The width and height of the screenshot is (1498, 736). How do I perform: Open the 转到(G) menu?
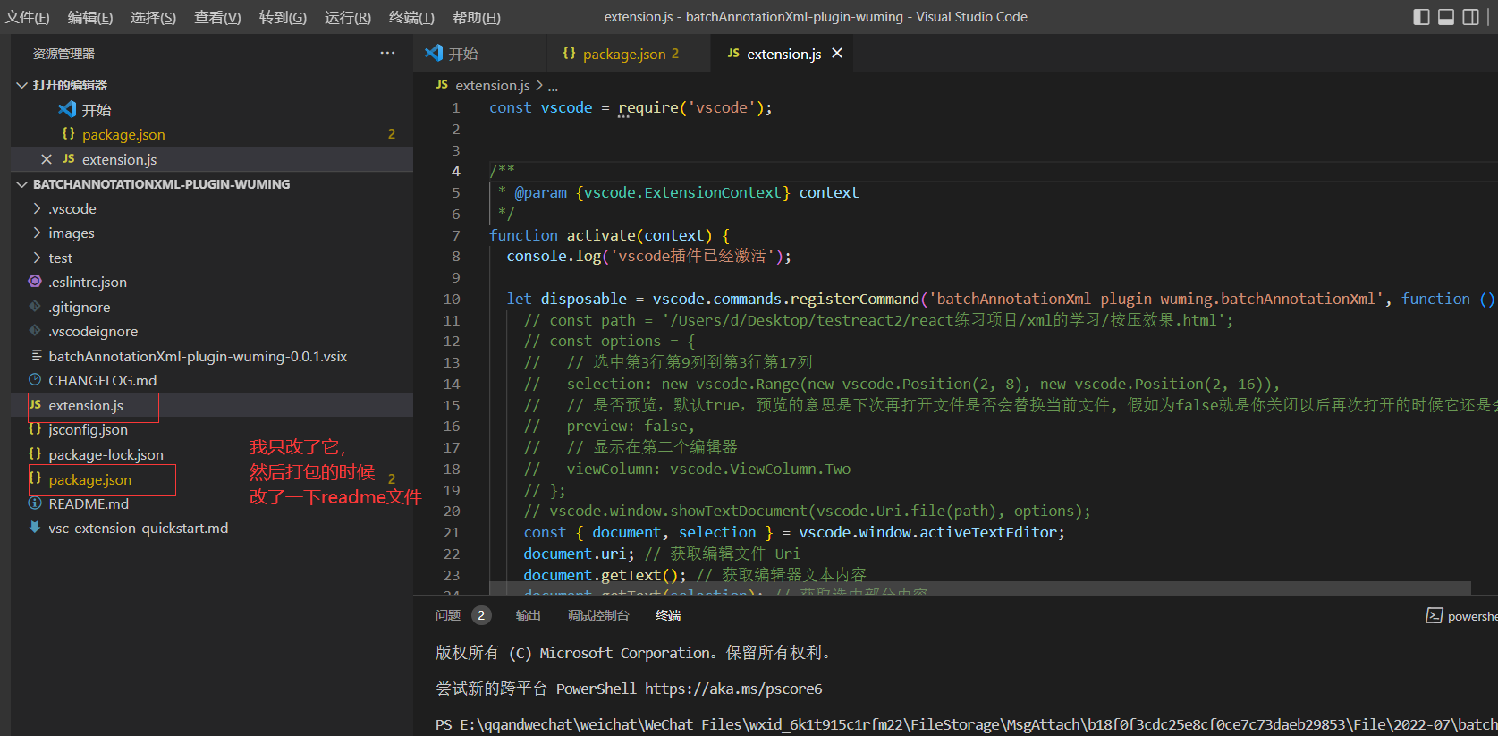pyautogui.click(x=283, y=17)
